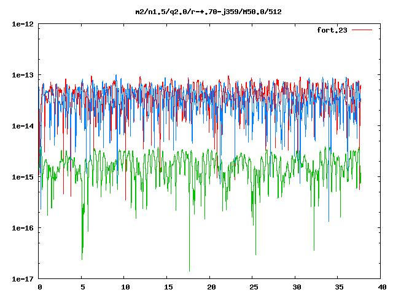Click the plot title m2/n1.5/q2.0/r-+.70-j359/M50.0/512
Screen dimensions: 393x295
click(x=208, y=12)
